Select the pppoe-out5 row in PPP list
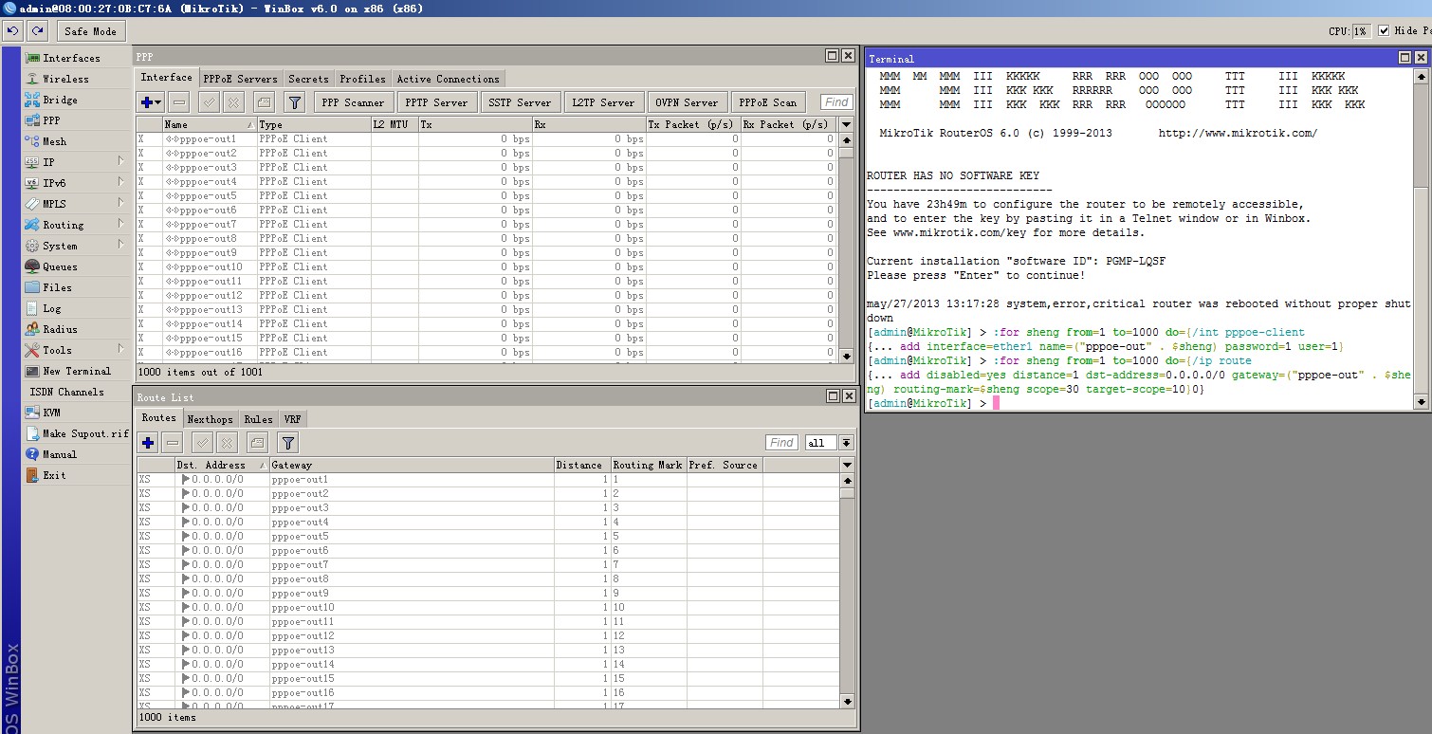Viewport: 1432px width, 734px height. [x=487, y=195]
